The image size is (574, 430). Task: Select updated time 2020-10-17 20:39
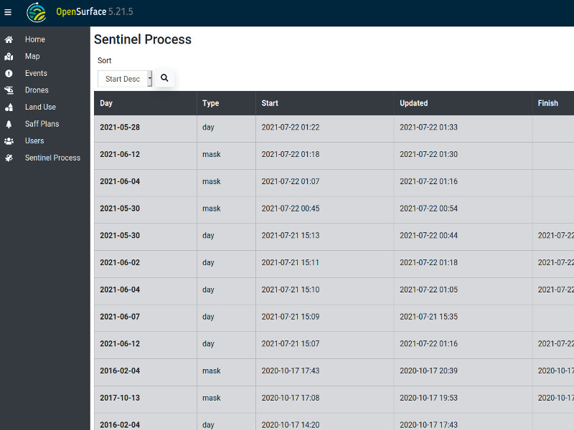click(x=428, y=371)
